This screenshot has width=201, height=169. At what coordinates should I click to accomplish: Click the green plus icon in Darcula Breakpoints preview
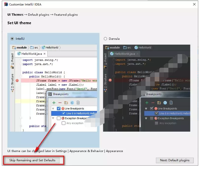coord(147,103)
